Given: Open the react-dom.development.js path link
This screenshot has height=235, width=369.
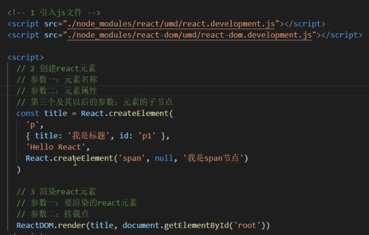Looking at the screenshot, I should (190, 35).
